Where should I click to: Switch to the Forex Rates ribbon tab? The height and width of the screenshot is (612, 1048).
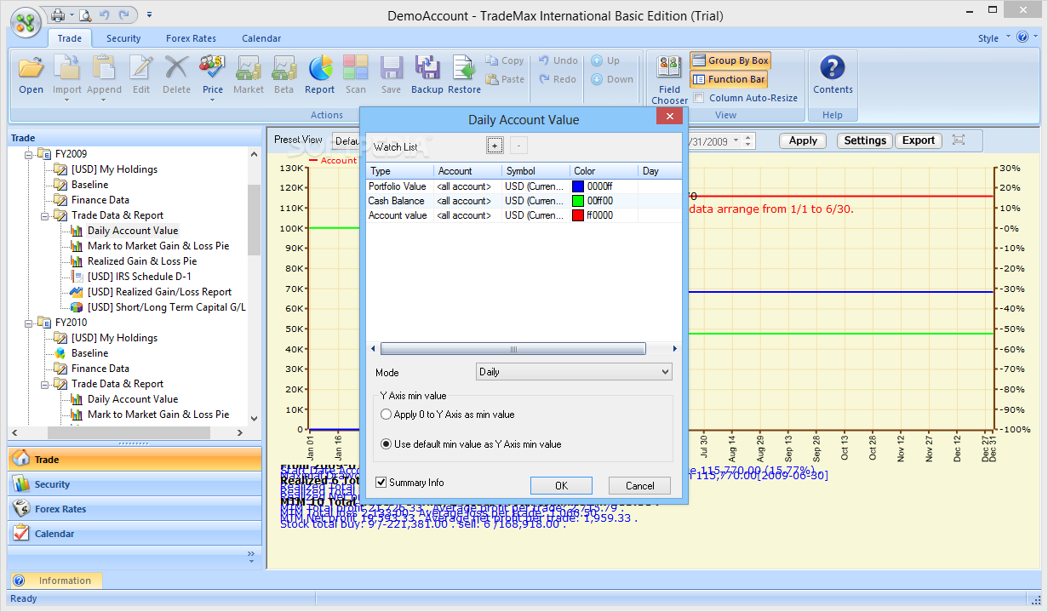(191, 38)
